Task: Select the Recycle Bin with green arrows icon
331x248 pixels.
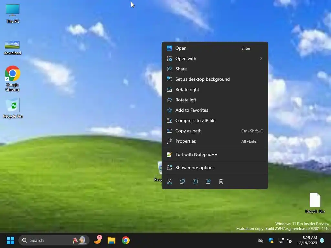Action: [x=13, y=108]
